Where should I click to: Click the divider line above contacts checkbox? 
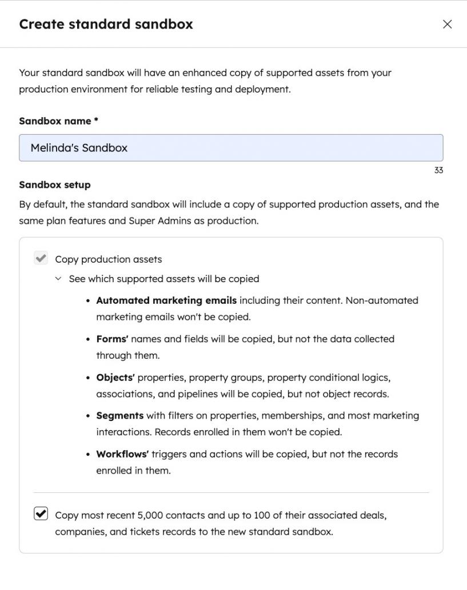click(x=231, y=492)
